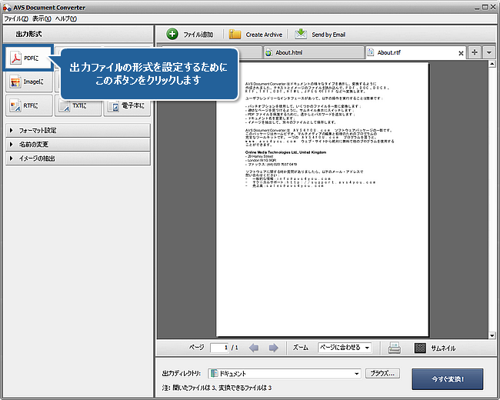Choose the Image output format button
The width and height of the screenshot is (500, 400).
[29, 82]
